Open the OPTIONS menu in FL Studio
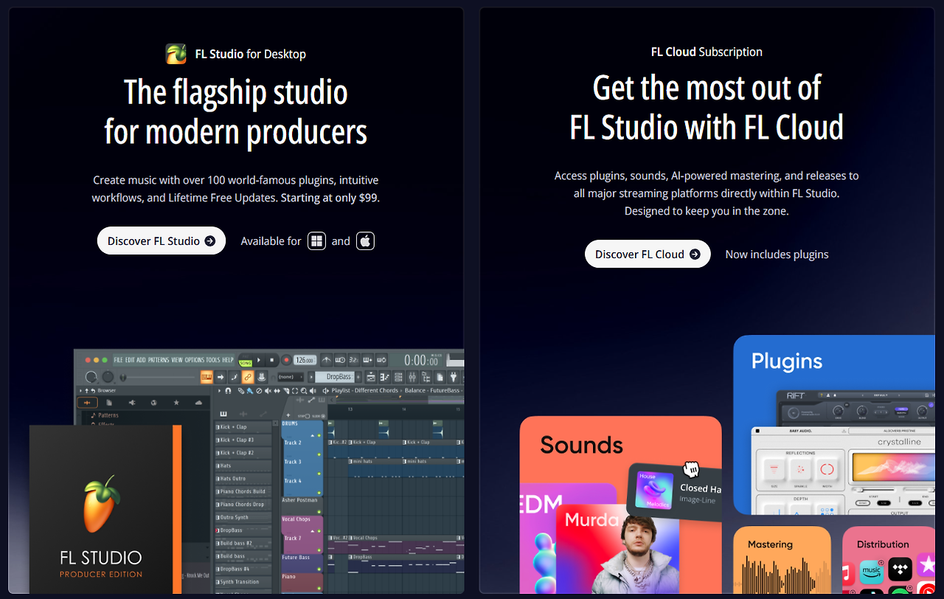 (x=195, y=360)
